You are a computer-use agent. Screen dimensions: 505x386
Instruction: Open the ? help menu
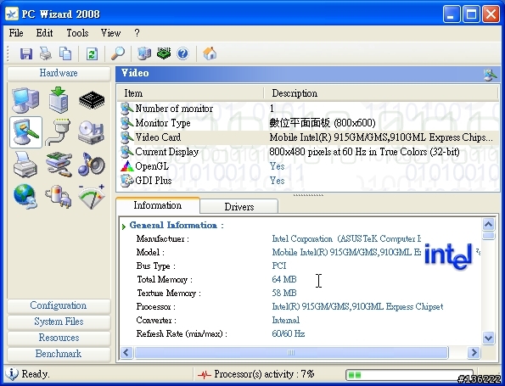(137, 33)
